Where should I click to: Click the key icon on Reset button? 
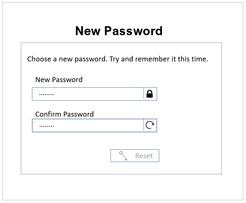coord(123,155)
